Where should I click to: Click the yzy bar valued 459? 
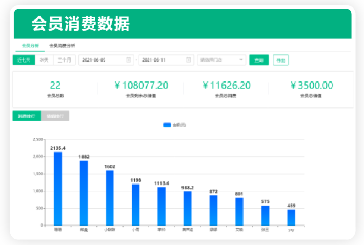[291, 217]
